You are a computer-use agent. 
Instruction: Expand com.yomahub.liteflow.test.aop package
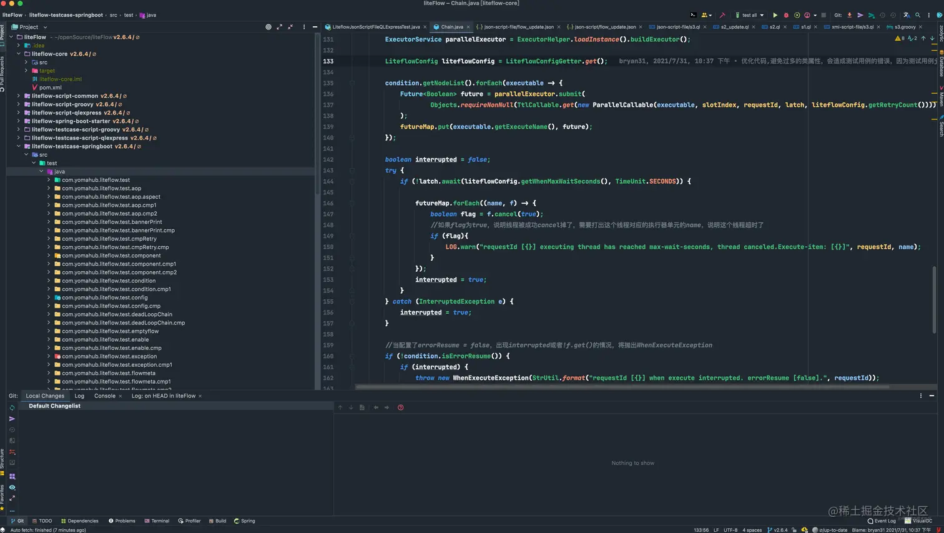[49, 188]
